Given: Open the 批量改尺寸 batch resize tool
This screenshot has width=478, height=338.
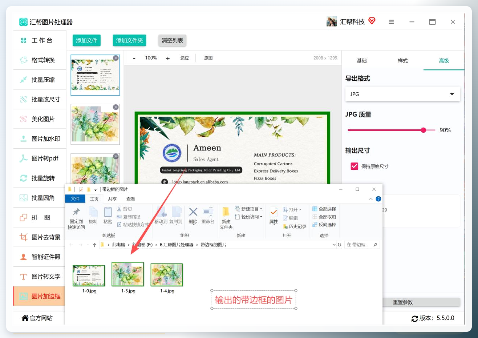Looking at the screenshot, I should click(x=40, y=99).
